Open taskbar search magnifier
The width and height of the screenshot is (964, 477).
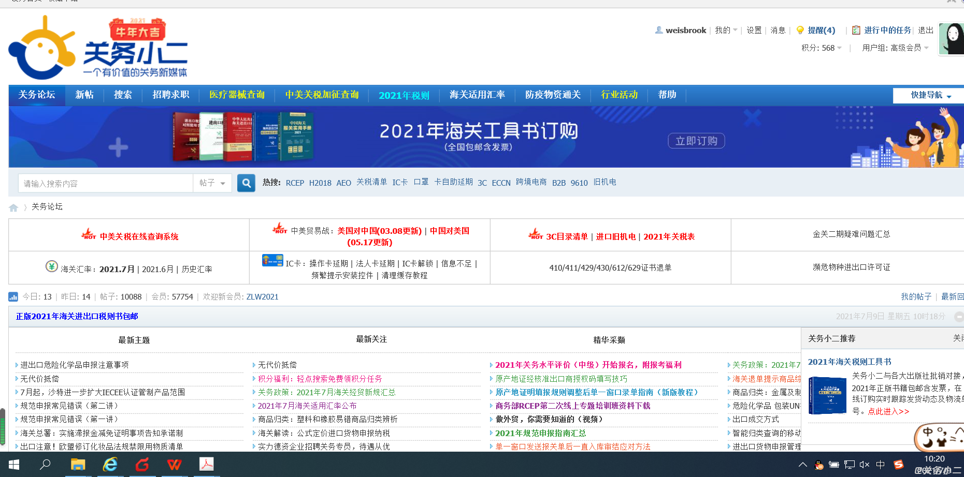pos(46,465)
